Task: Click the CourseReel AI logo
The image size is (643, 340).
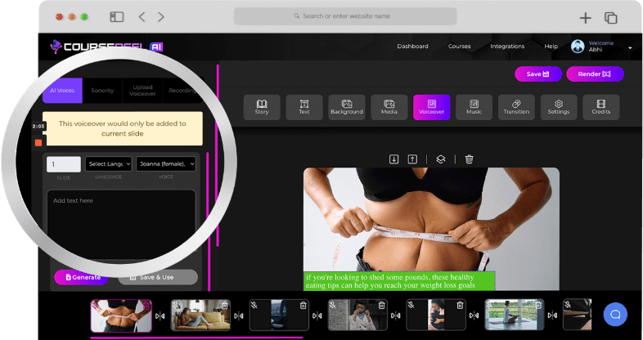Action: coord(106,47)
